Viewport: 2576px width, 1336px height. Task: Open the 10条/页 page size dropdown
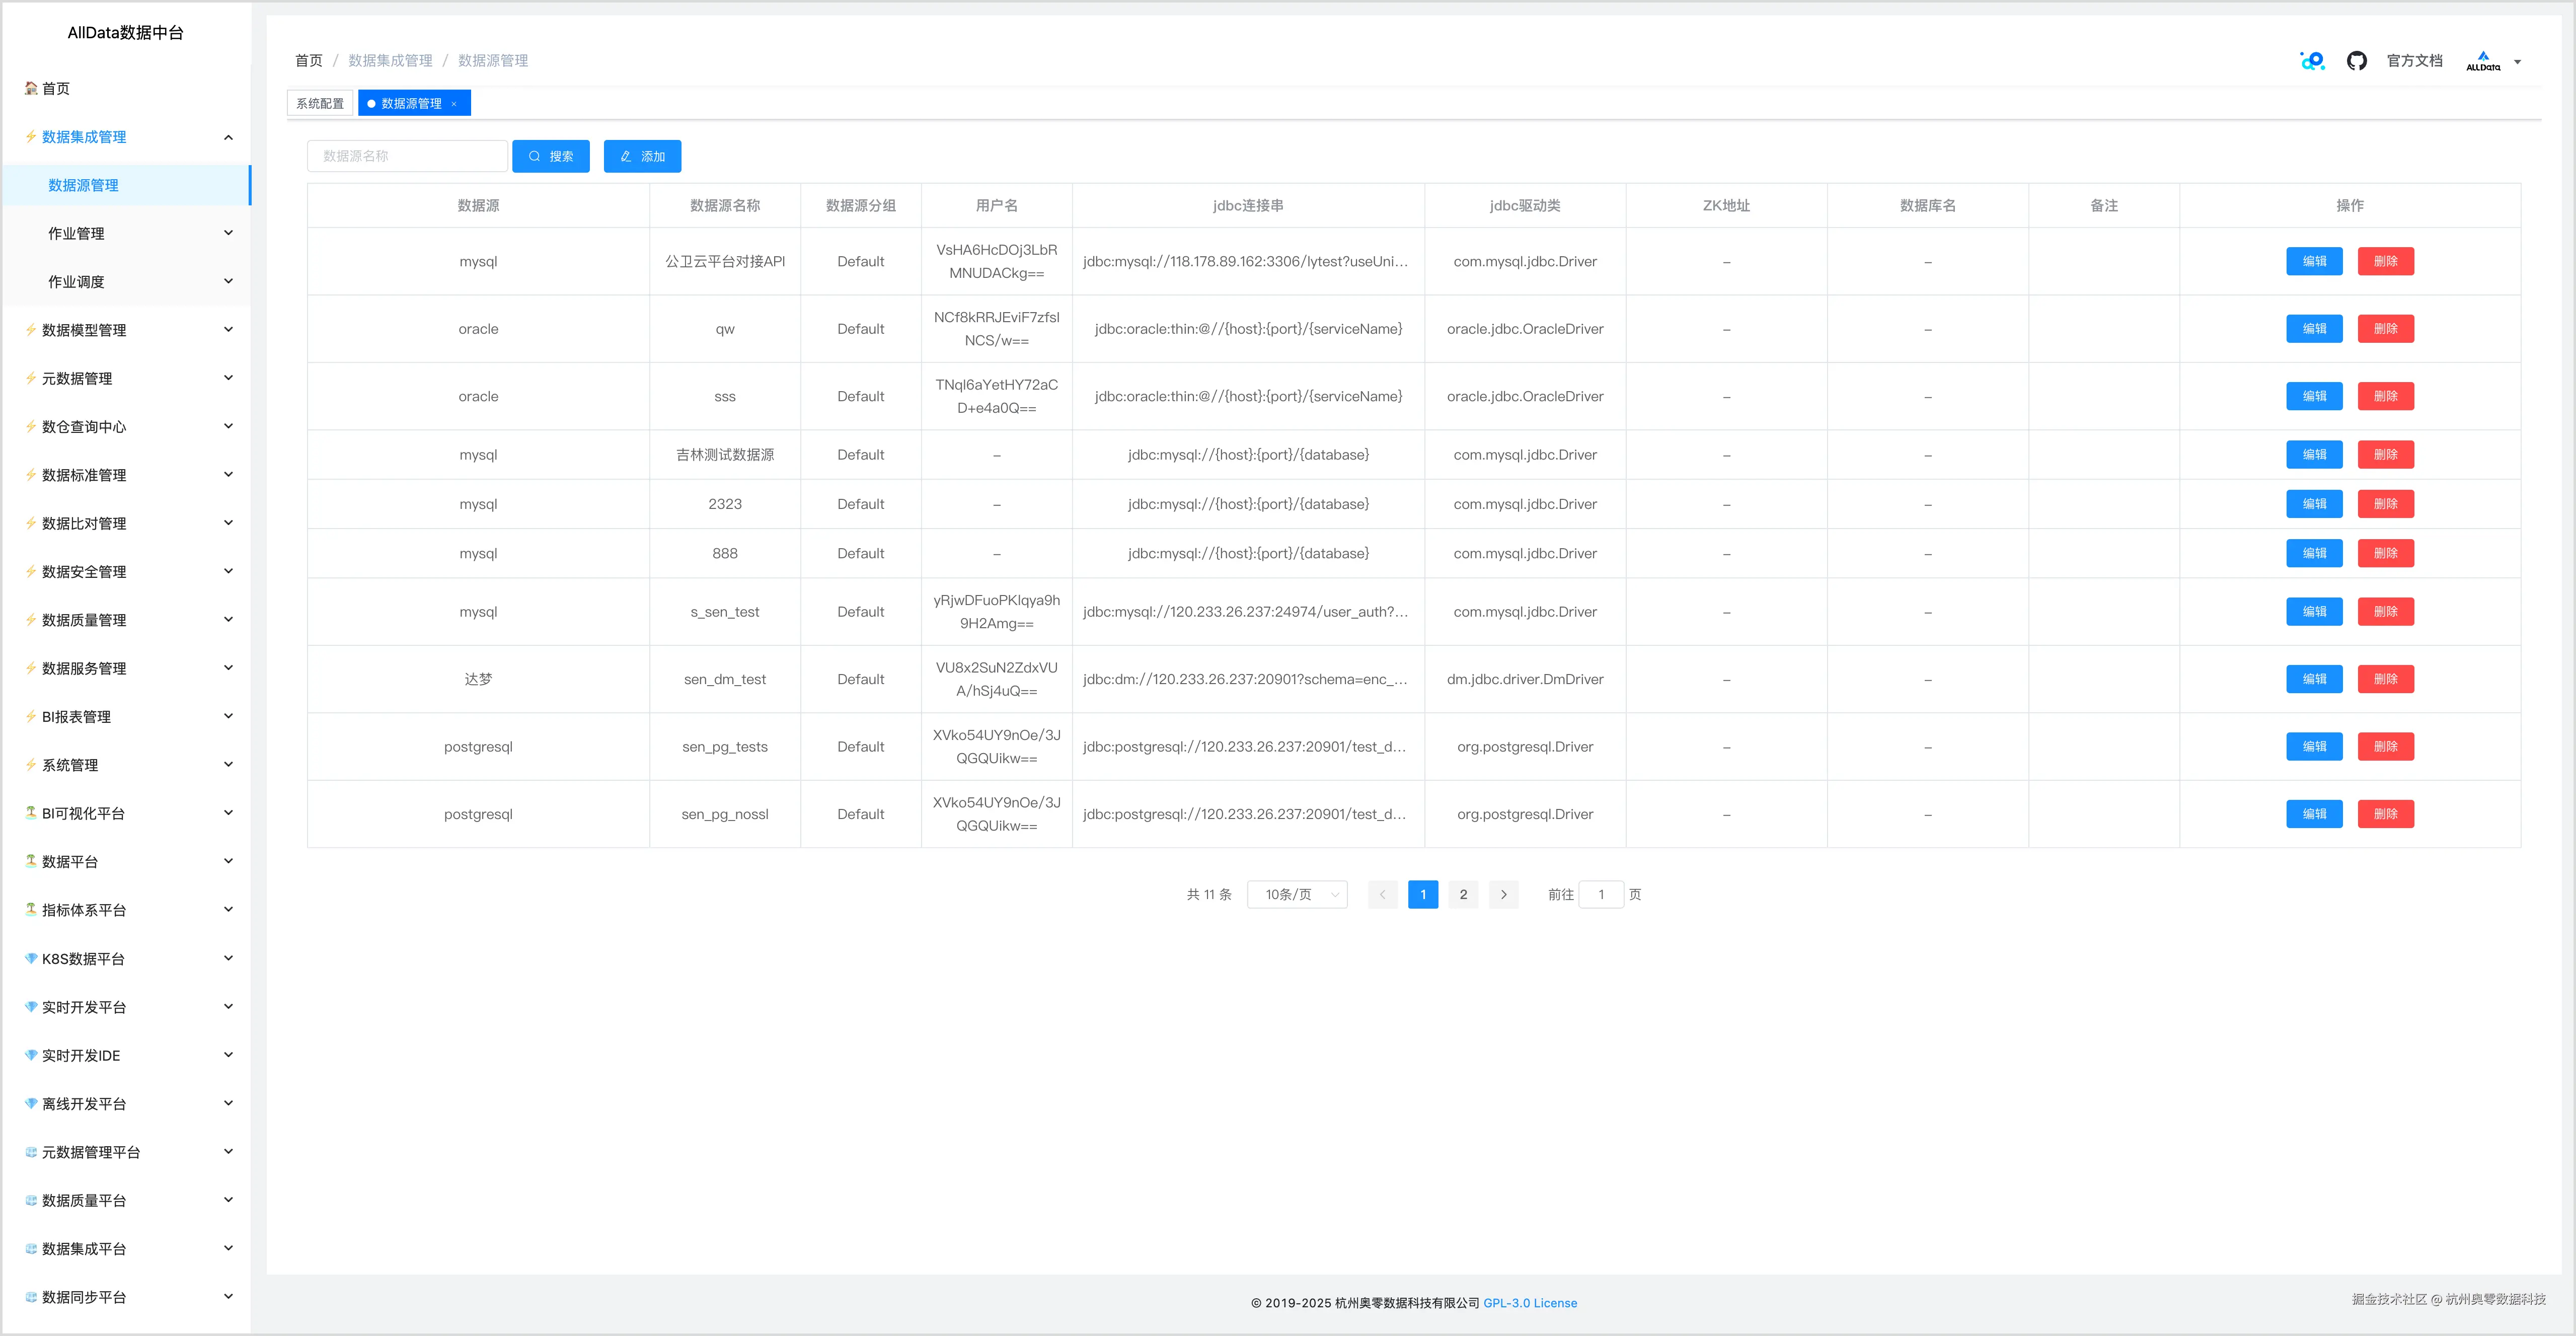click(1297, 894)
